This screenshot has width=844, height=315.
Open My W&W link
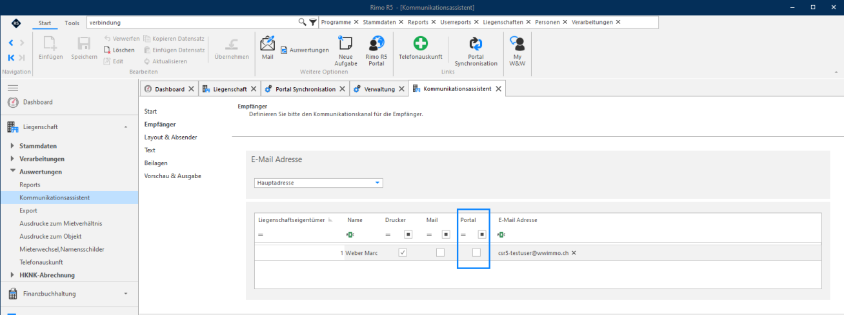point(517,51)
